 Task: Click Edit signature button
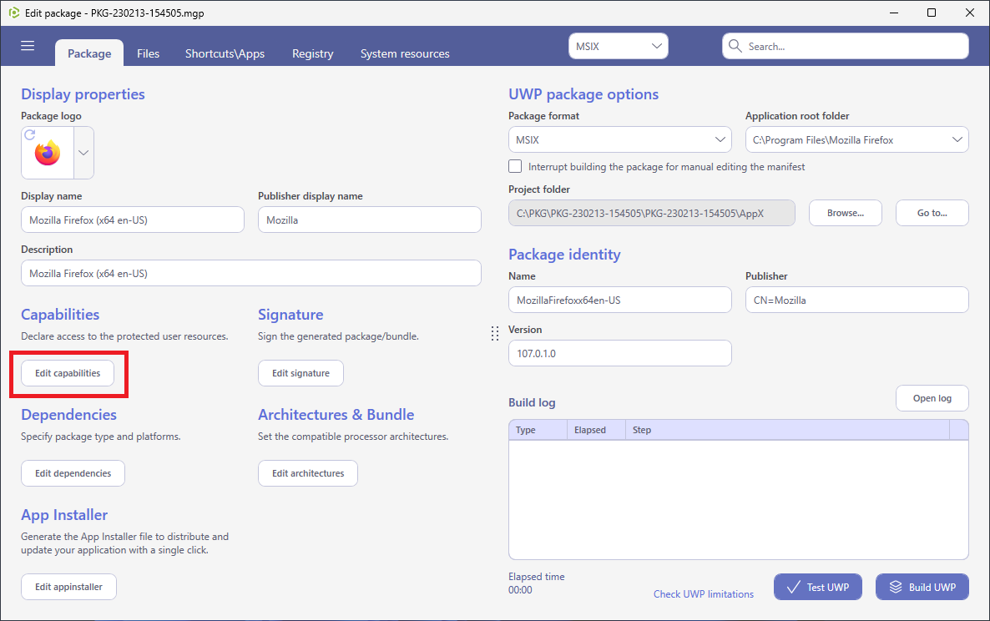[x=301, y=373]
